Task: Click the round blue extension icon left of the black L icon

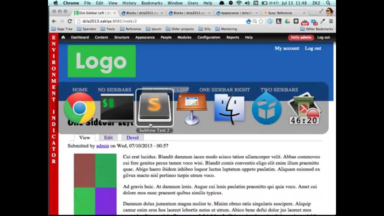Action: (x=270, y=21)
